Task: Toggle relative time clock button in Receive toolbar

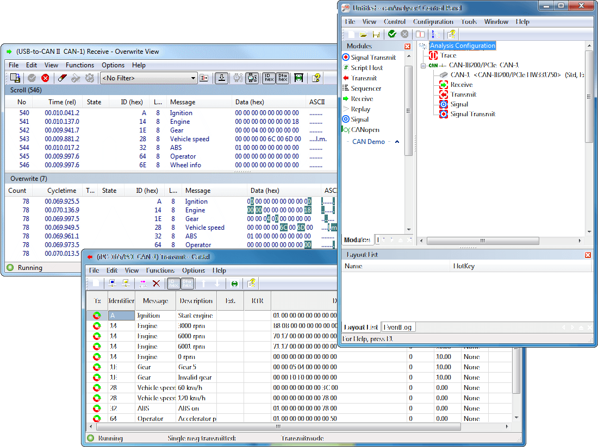Action: click(252, 78)
